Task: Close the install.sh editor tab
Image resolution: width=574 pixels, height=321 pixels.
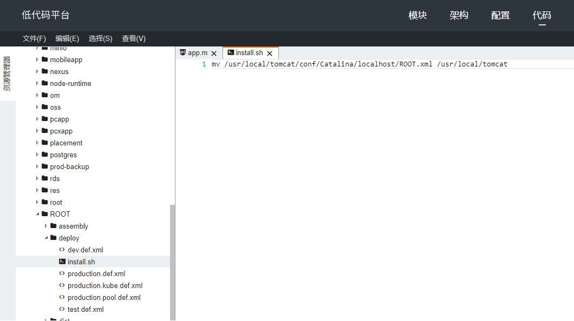Action: 270,54
